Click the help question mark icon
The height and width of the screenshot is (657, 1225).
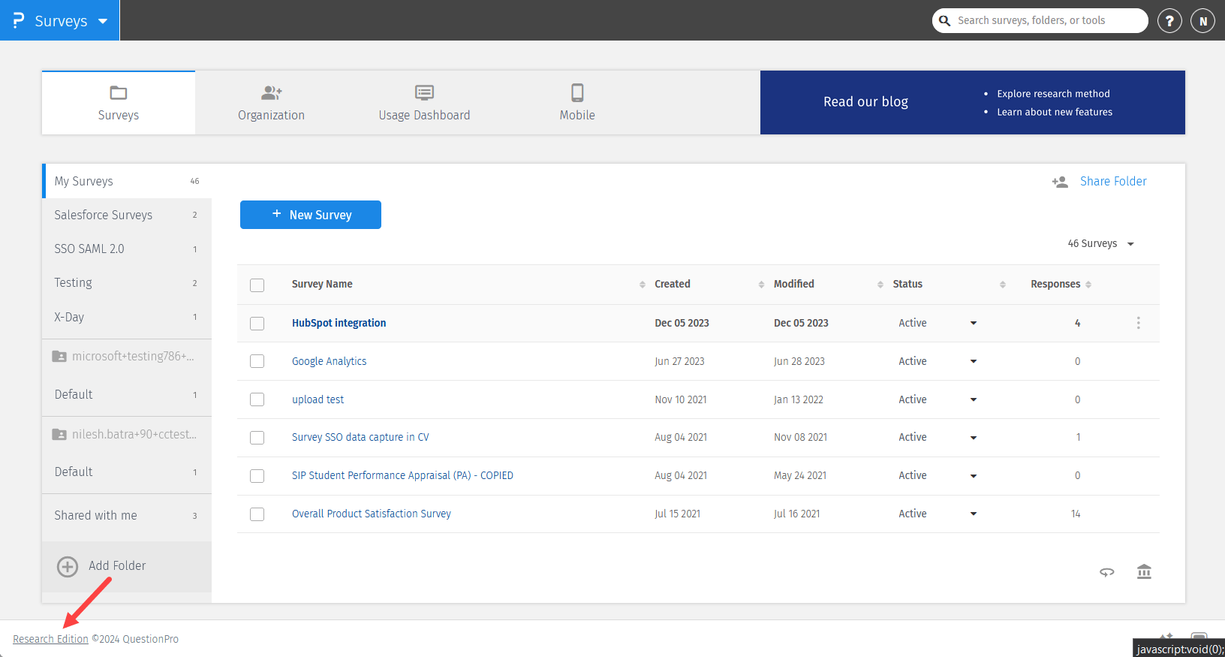coord(1169,21)
